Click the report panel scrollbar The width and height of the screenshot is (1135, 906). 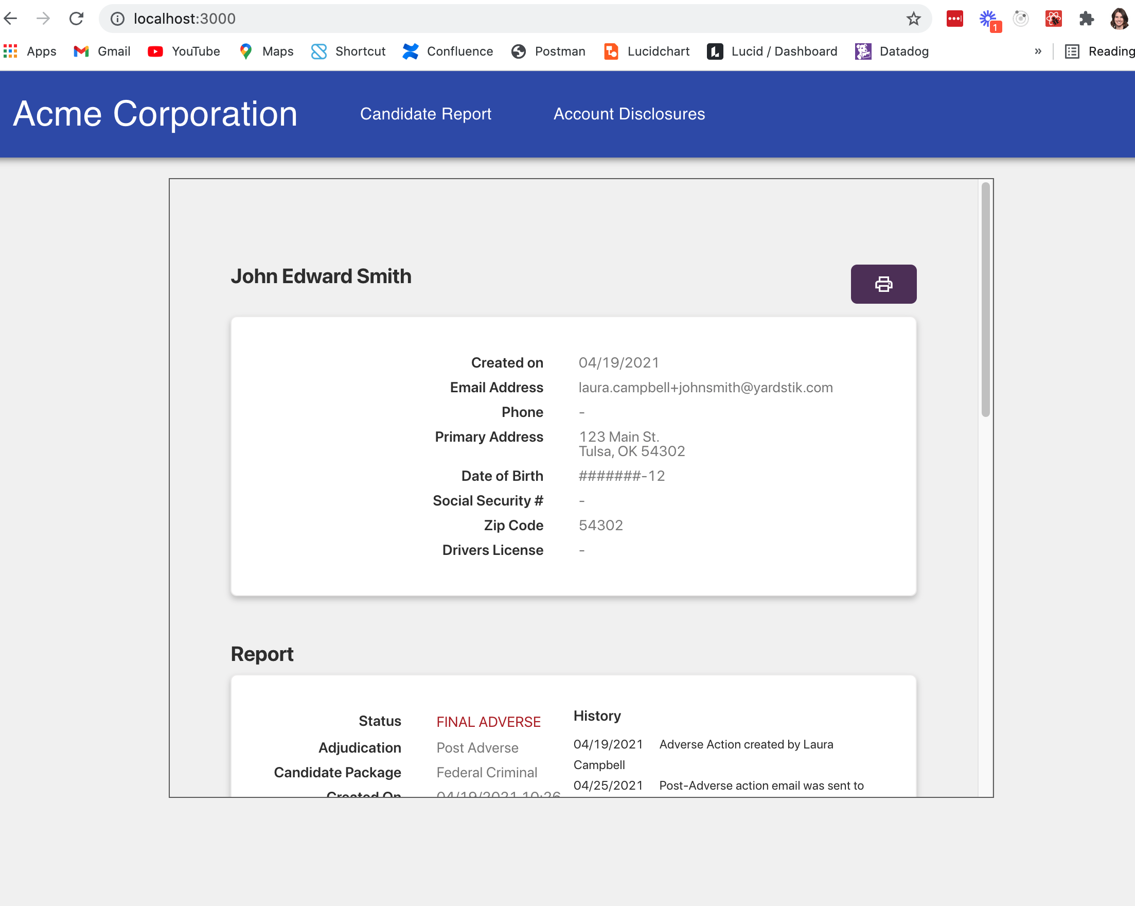(985, 299)
